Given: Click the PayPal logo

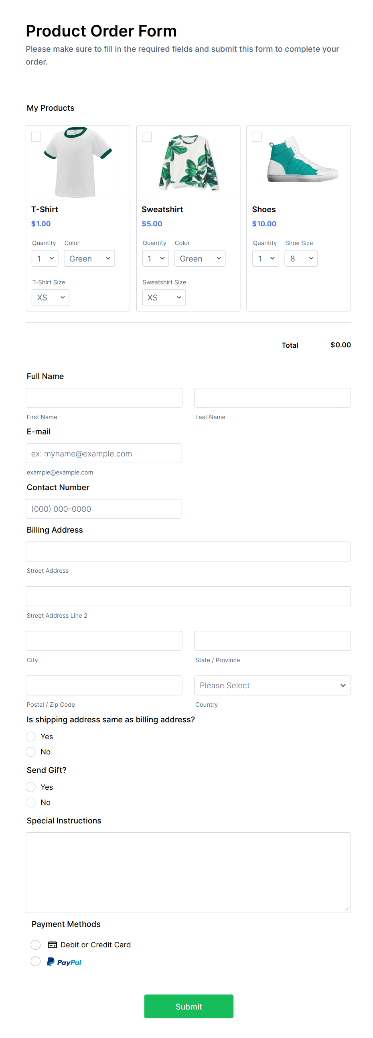Looking at the screenshot, I should [65, 962].
